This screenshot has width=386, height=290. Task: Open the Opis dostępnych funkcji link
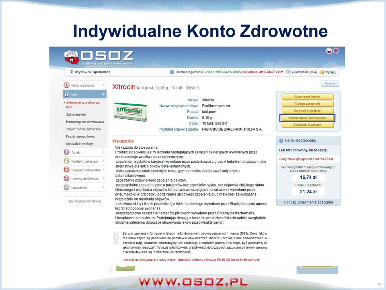84,201
